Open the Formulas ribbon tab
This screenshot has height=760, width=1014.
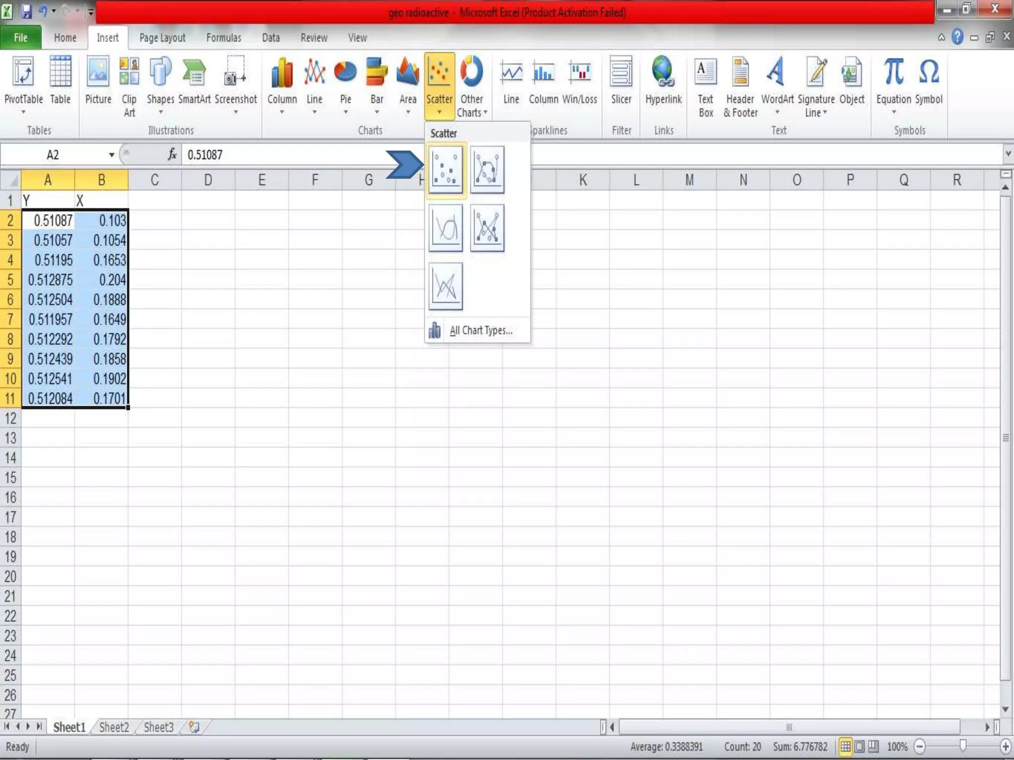click(x=223, y=38)
